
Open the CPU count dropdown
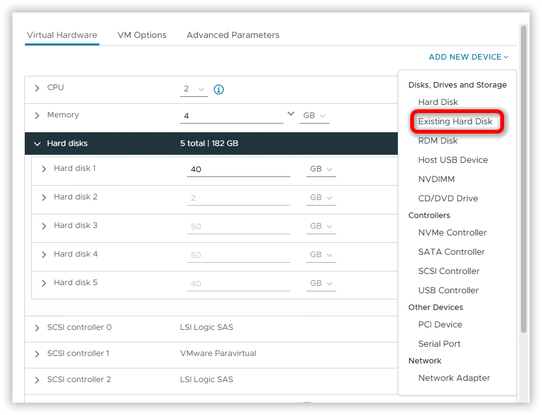pyautogui.click(x=194, y=89)
